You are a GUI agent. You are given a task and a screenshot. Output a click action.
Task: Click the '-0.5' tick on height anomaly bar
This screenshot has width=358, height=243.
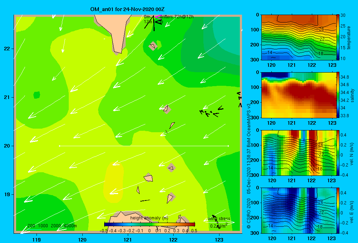104,230
